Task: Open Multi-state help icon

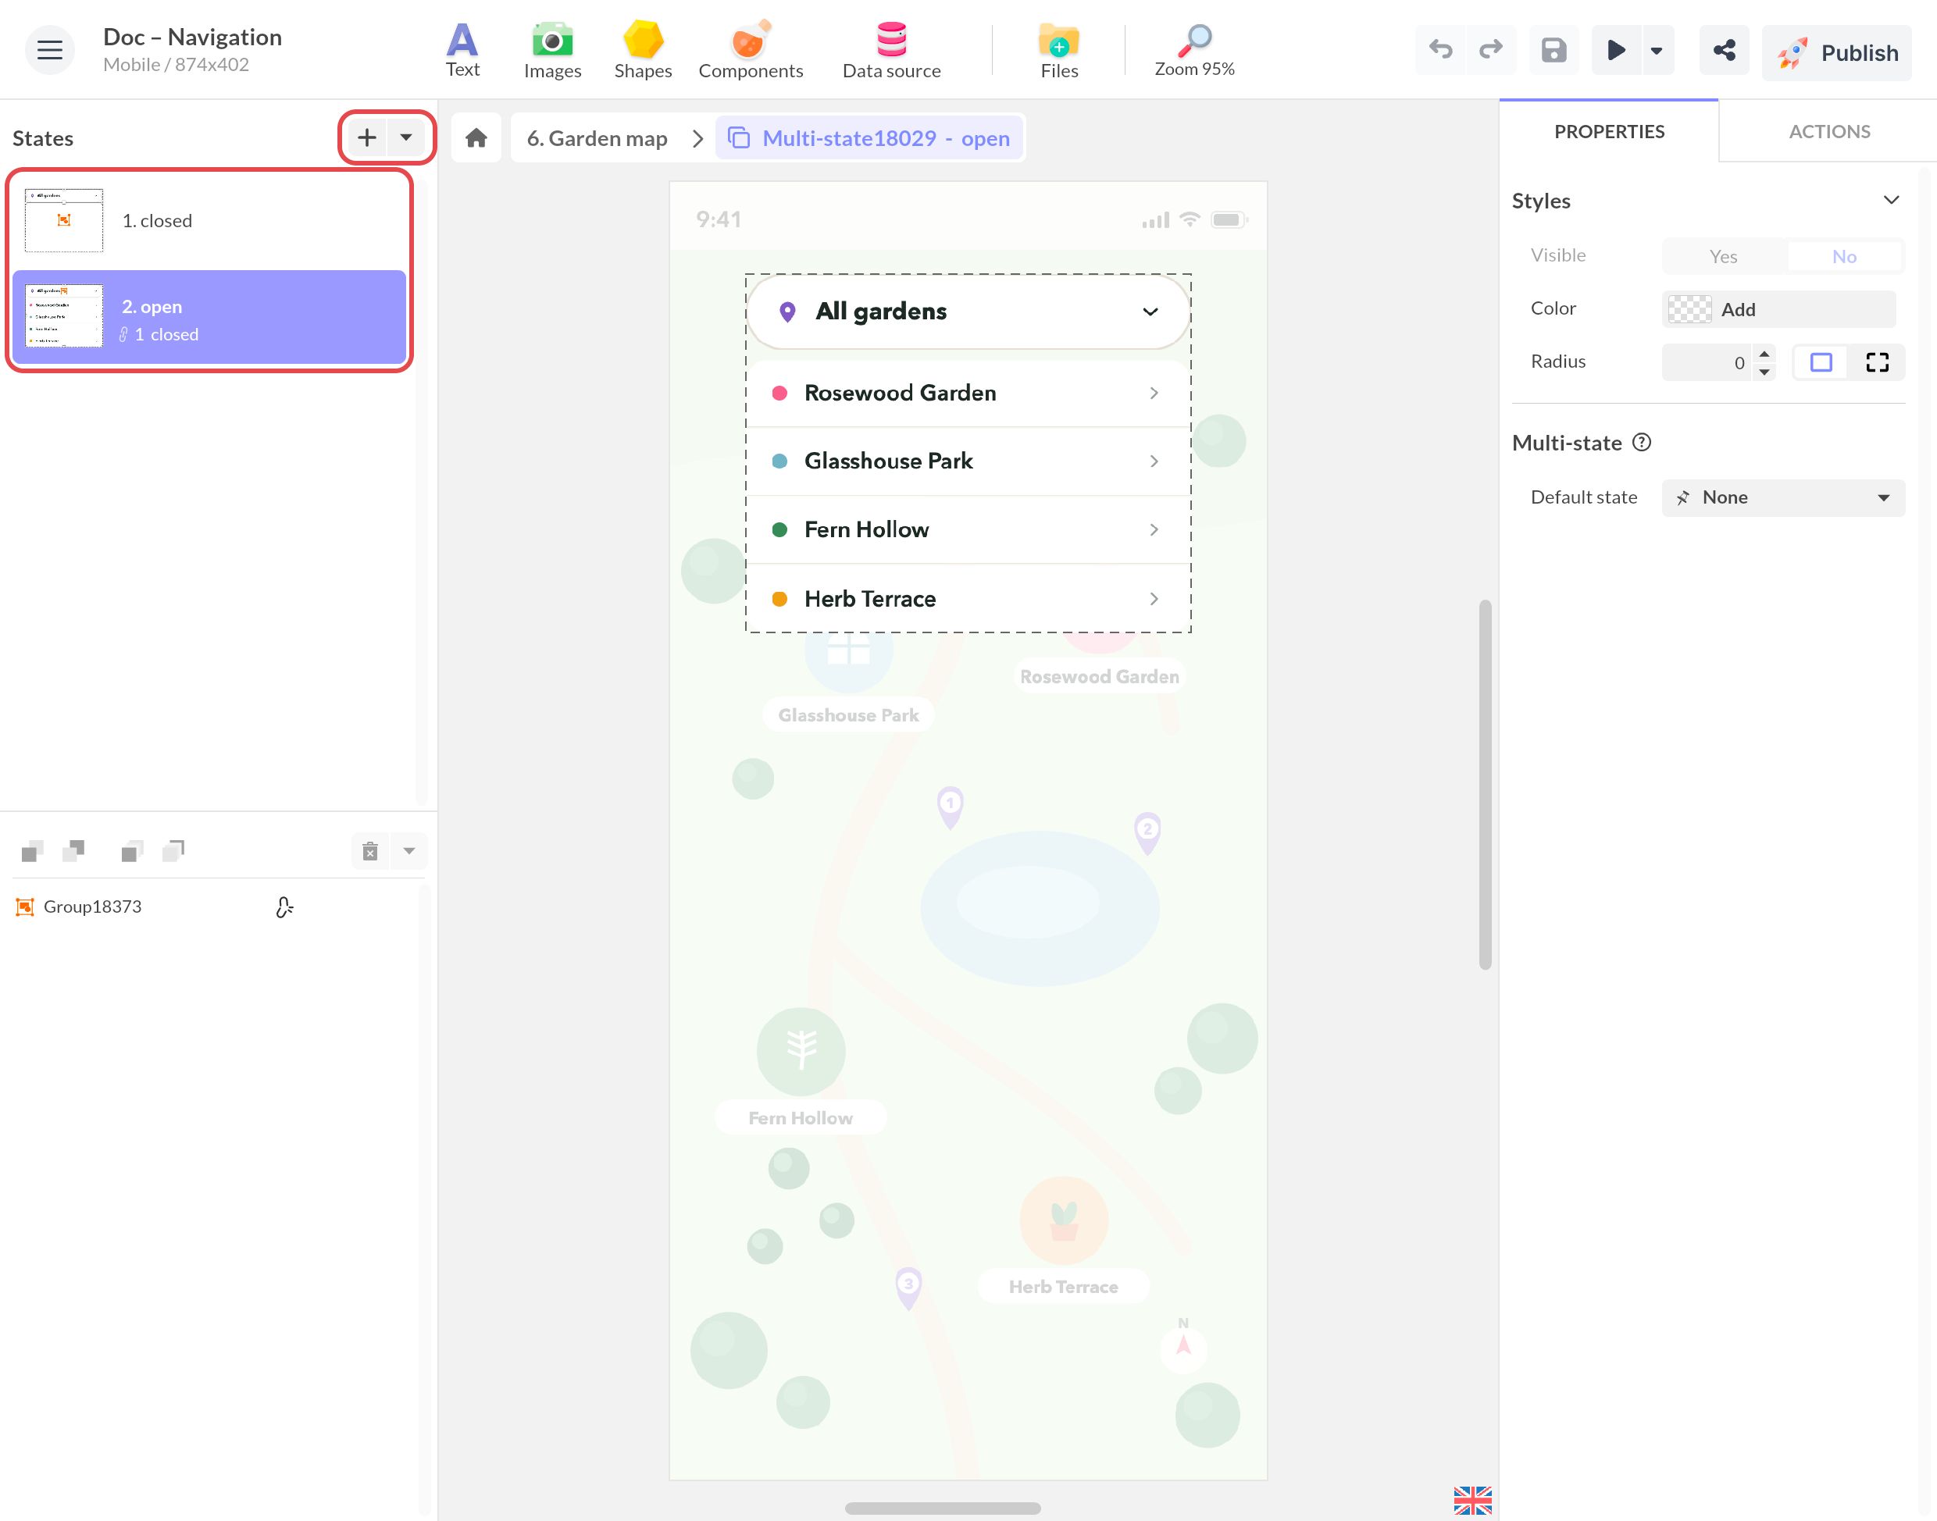Action: click(x=1641, y=443)
